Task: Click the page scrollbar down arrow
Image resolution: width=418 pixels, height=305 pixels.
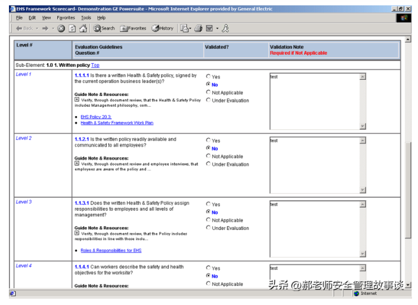Action: [x=408, y=285]
